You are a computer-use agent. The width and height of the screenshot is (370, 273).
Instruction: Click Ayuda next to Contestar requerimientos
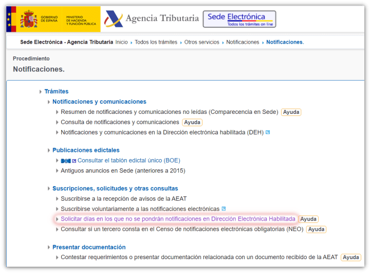351,258
